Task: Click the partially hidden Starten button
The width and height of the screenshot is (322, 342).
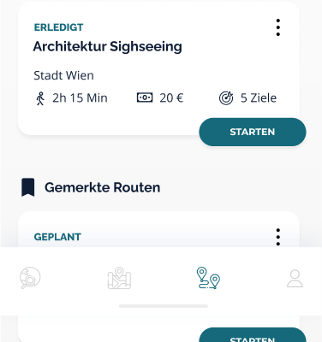Action: (x=253, y=335)
